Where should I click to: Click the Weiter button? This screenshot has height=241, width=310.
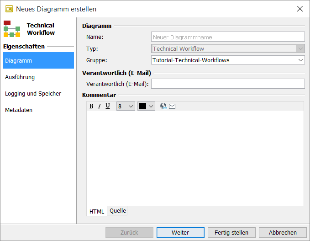tap(180, 232)
